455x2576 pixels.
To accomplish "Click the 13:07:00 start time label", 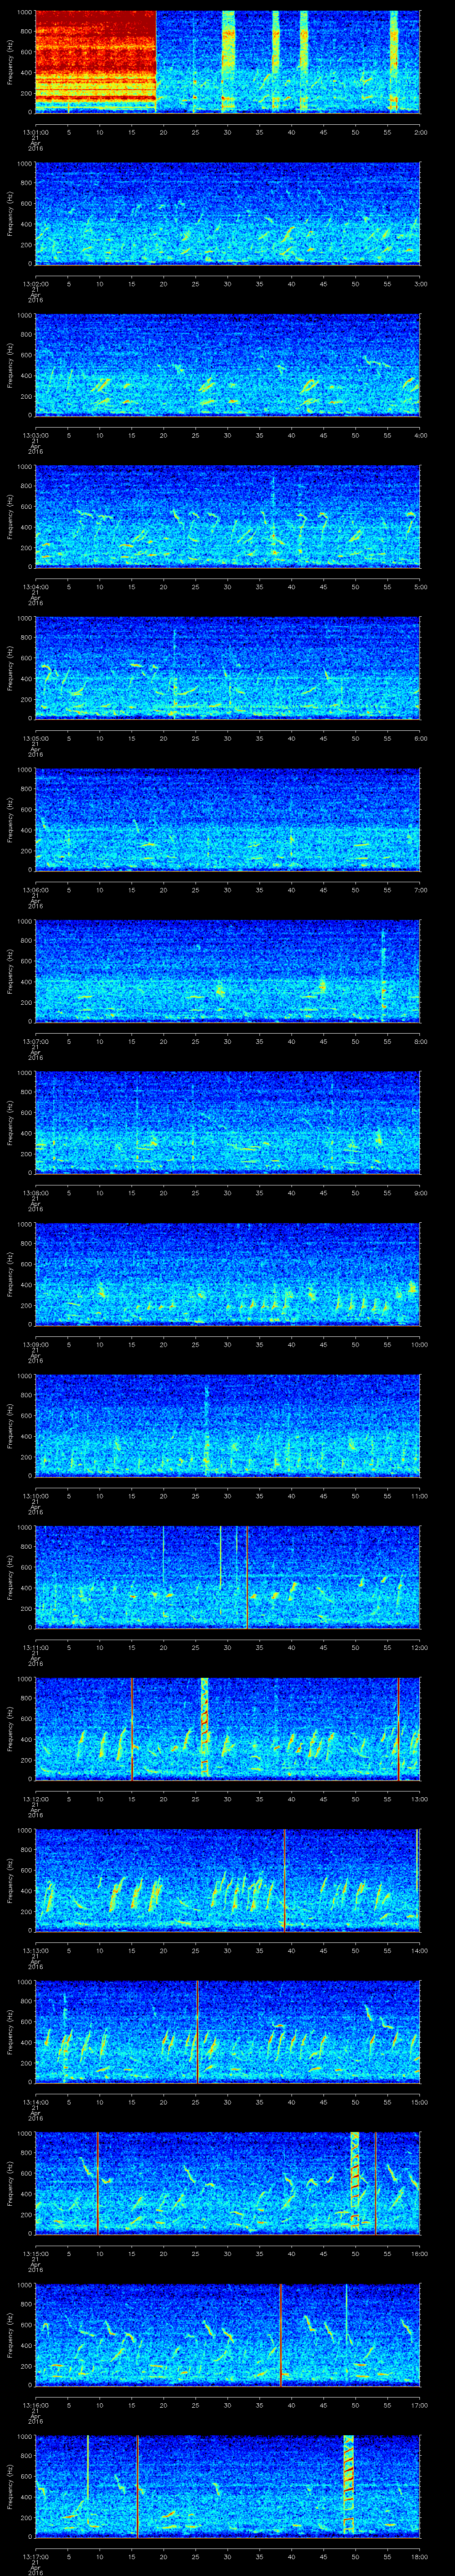I will [35, 1041].
